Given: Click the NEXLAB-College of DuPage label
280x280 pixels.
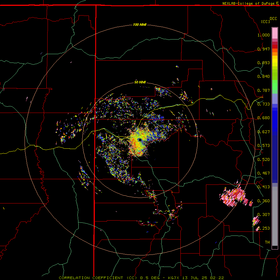Looking at the screenshot, I should [x=249, y=3].
